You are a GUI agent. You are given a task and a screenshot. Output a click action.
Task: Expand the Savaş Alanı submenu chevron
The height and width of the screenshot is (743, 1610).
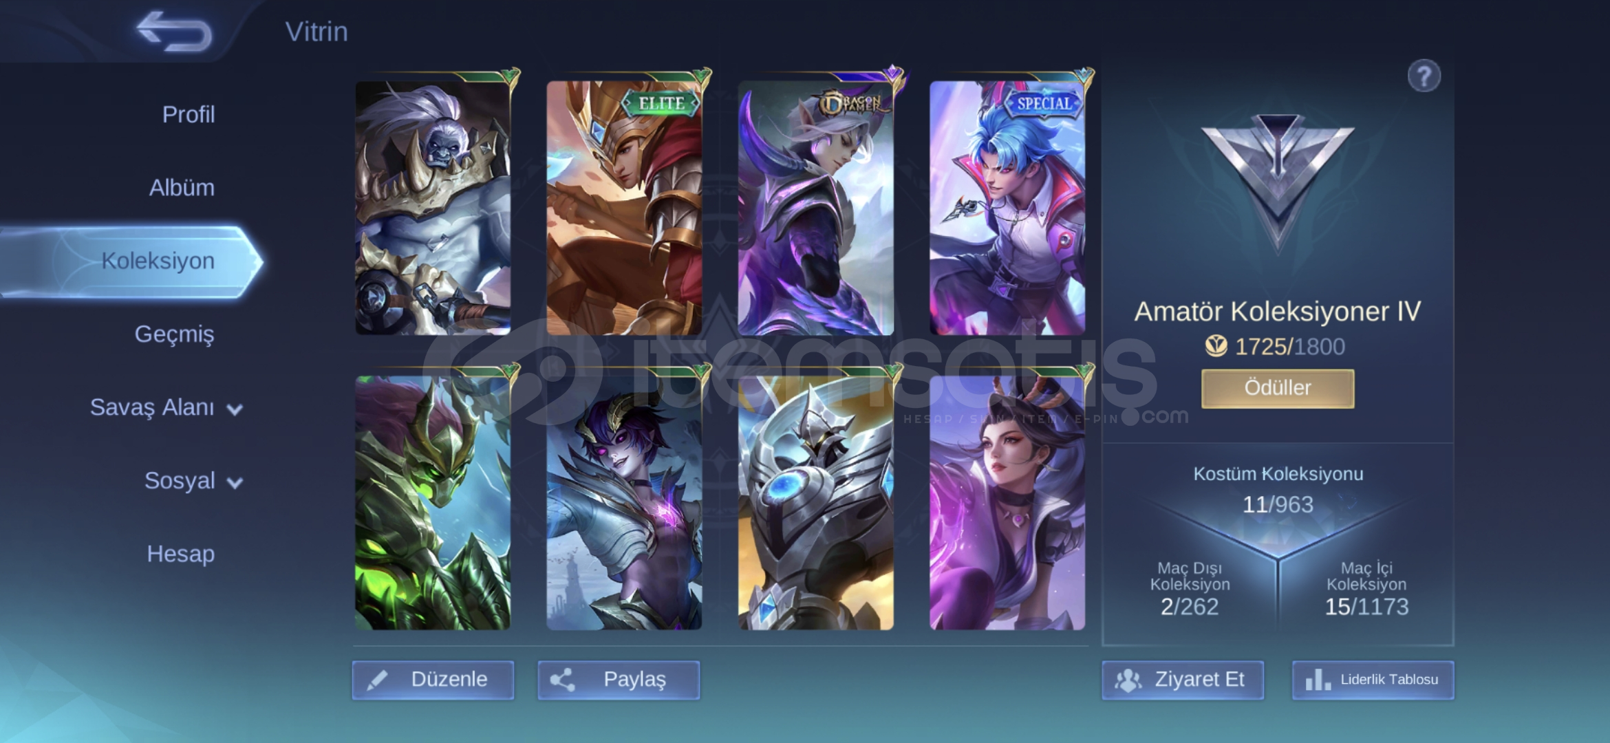coord(235,410)
